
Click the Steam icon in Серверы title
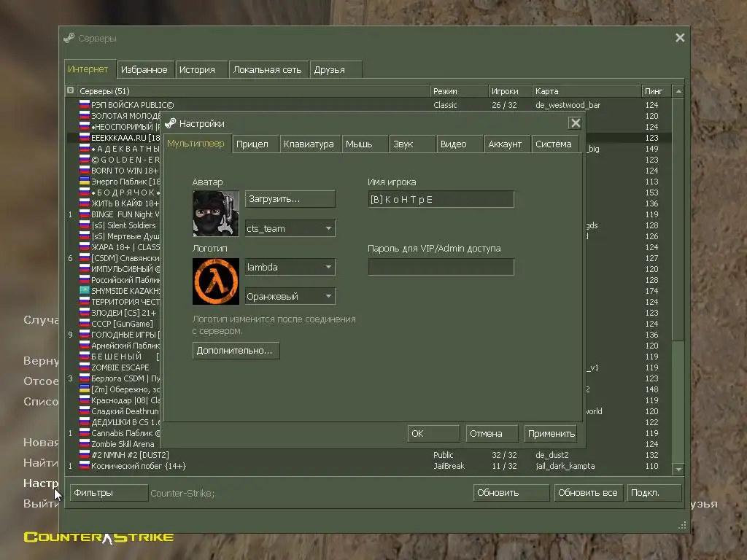pos(69,38)
